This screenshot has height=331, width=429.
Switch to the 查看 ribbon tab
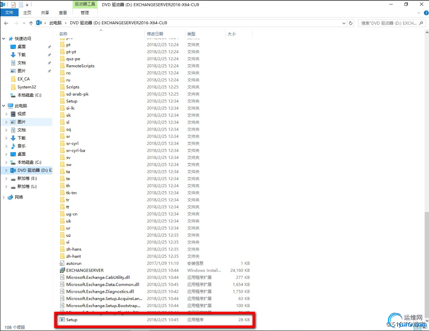point(63,13)
